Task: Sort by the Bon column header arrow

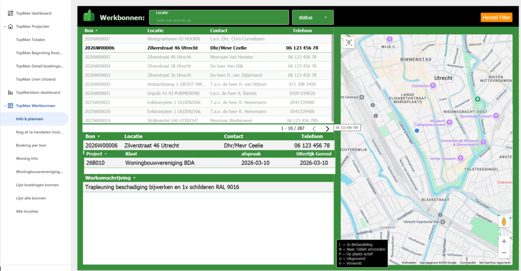Action: pos(99,31)
